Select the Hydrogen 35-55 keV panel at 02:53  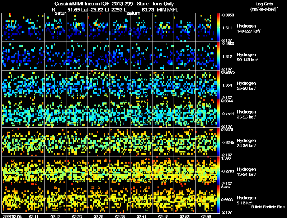184,113
